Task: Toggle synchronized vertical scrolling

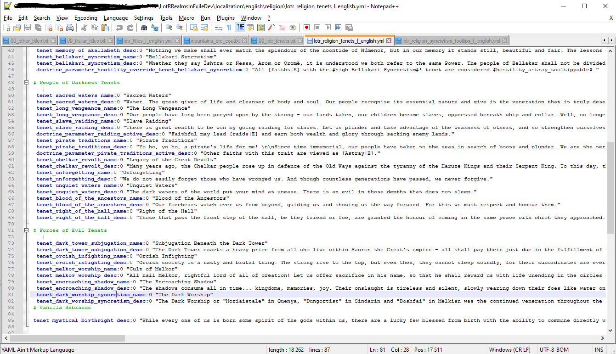Action: 194,28
